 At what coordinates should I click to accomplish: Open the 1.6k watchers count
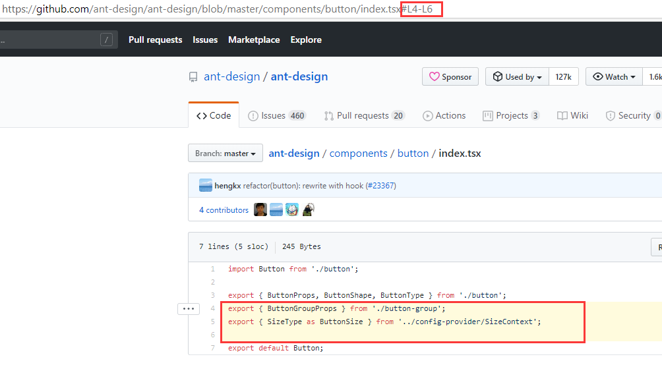coord(653,76)
